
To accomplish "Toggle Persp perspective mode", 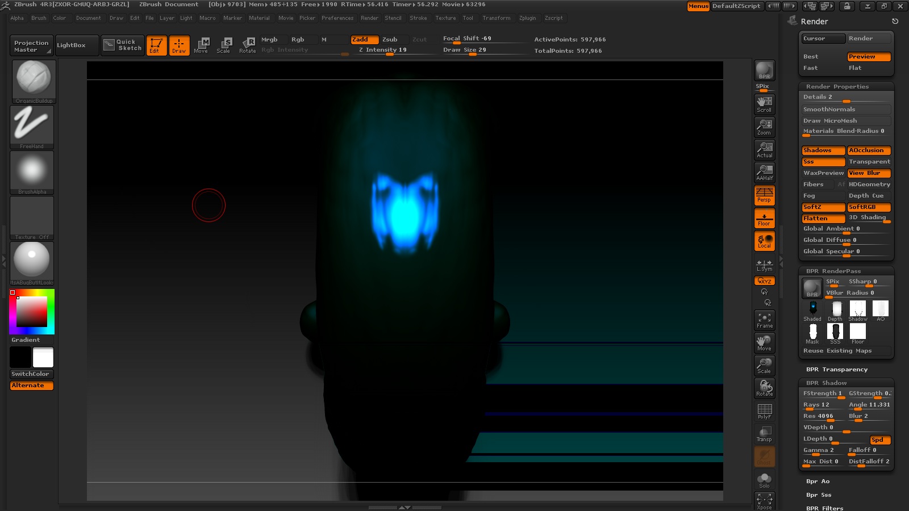I will (764, 195).
